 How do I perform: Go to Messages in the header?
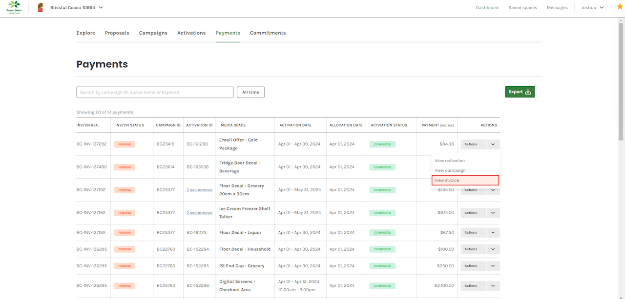(x=557, y=8)
